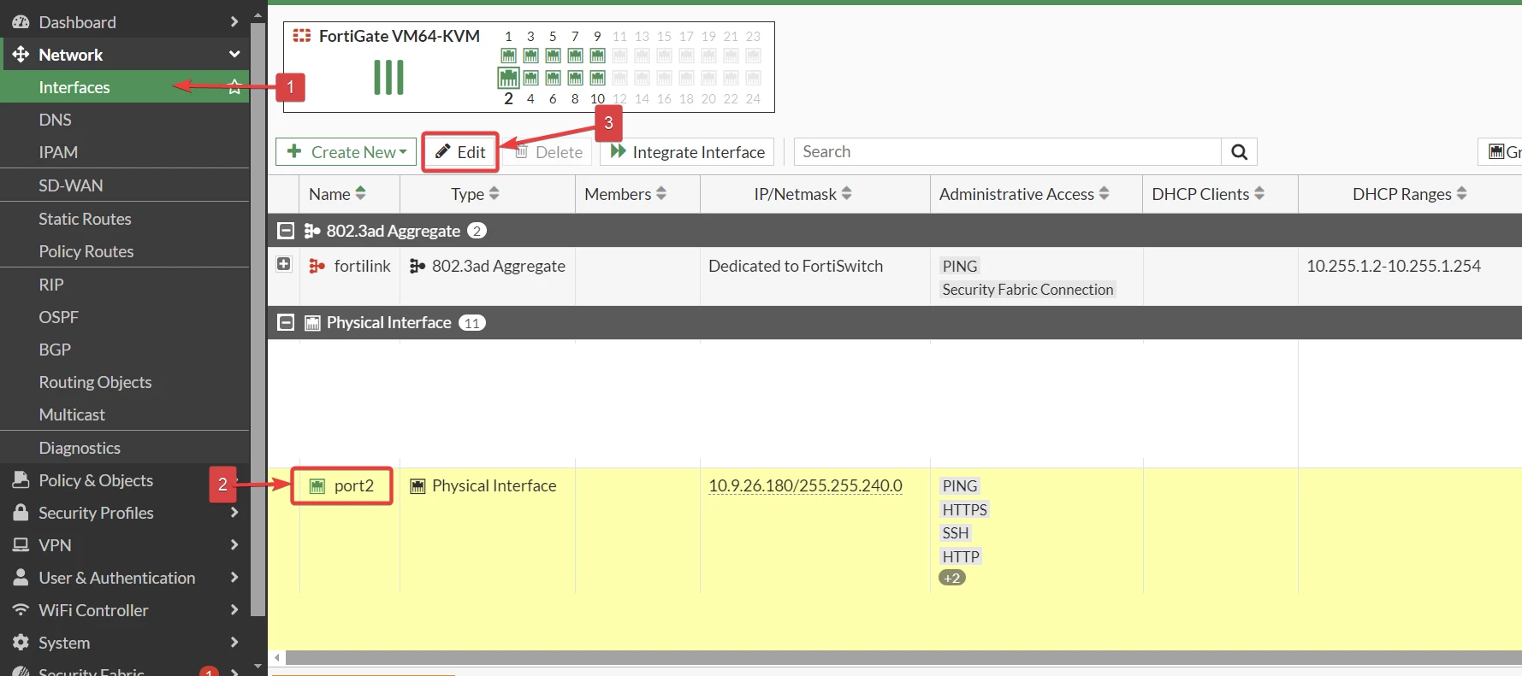
Task: Sort the table by DHCP Ranges column
Action: click(1461, 194)
